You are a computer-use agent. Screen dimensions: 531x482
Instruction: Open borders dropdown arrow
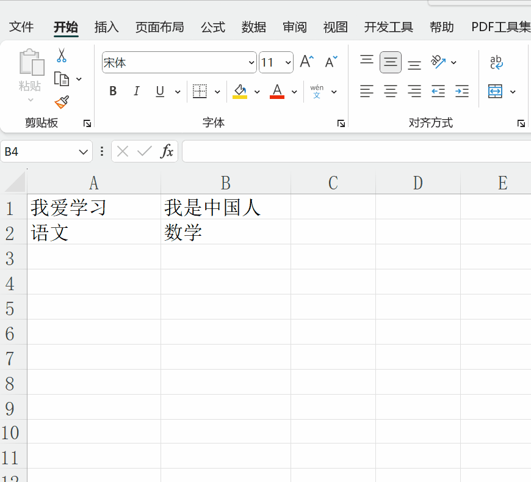pos(217,92)
